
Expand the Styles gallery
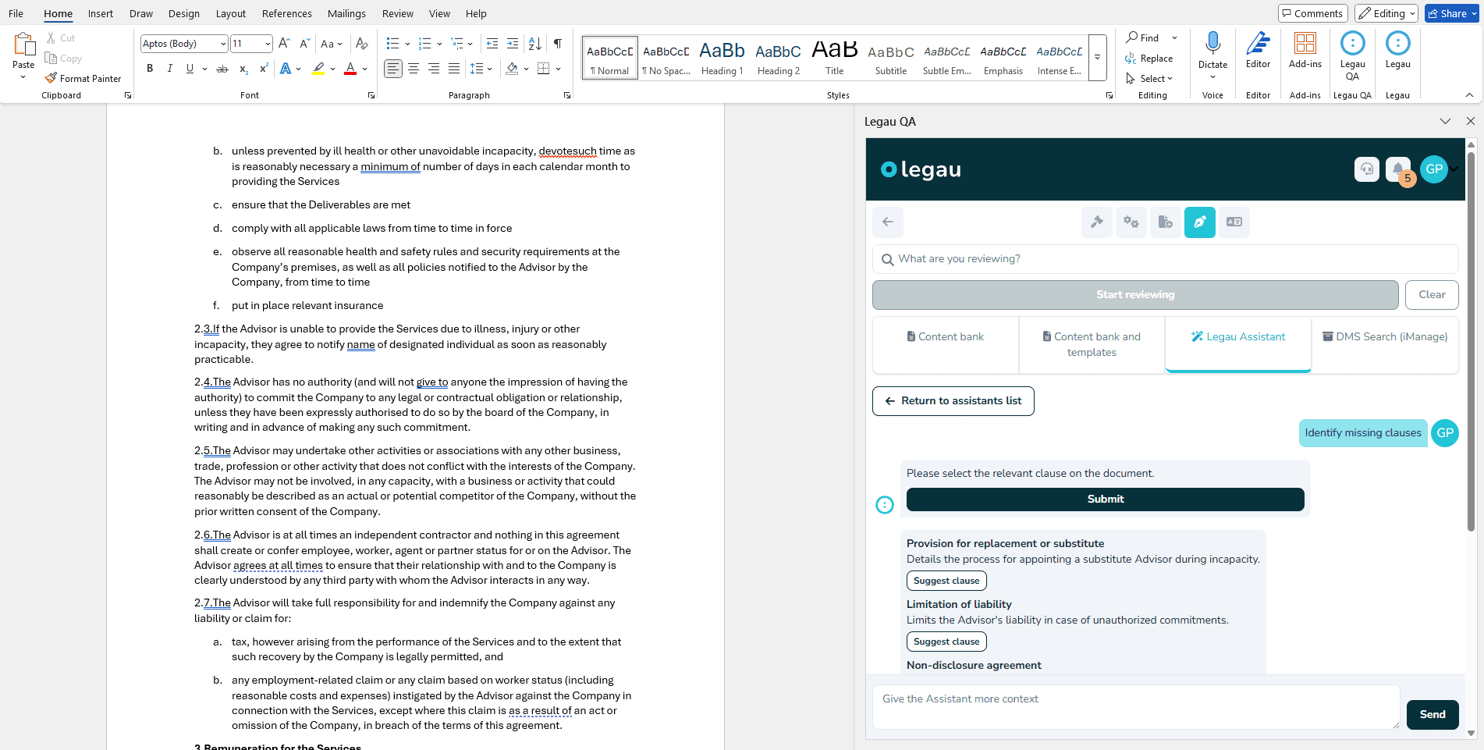coord(1097,58)
